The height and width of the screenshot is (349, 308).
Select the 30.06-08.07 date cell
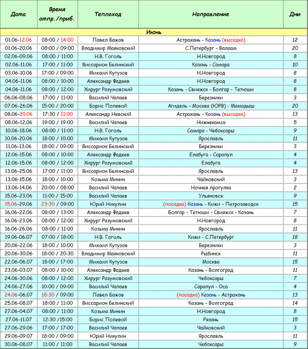19,344
